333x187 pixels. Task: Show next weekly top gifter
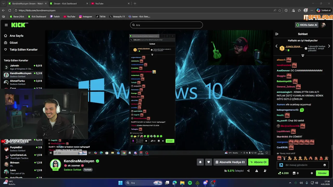(329, 46)
